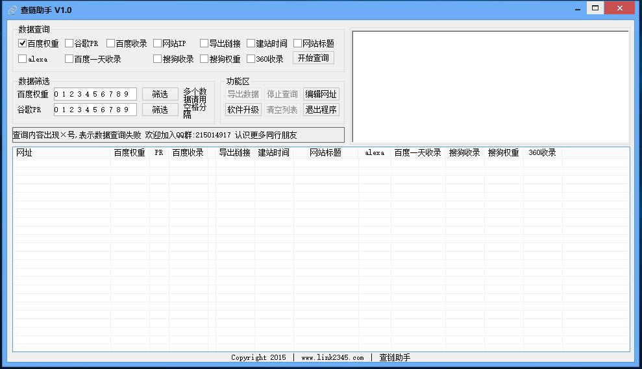Viewport: 642px width, 369px height.
Task: Click the 软件升级 button
Action: click(243, 110)
